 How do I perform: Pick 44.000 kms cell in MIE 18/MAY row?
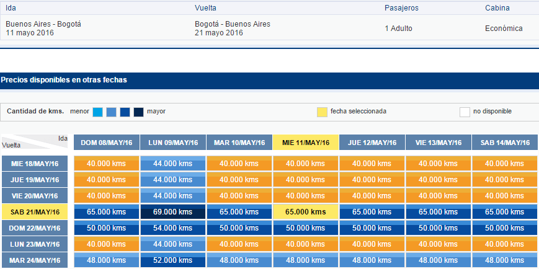[173, 164]
